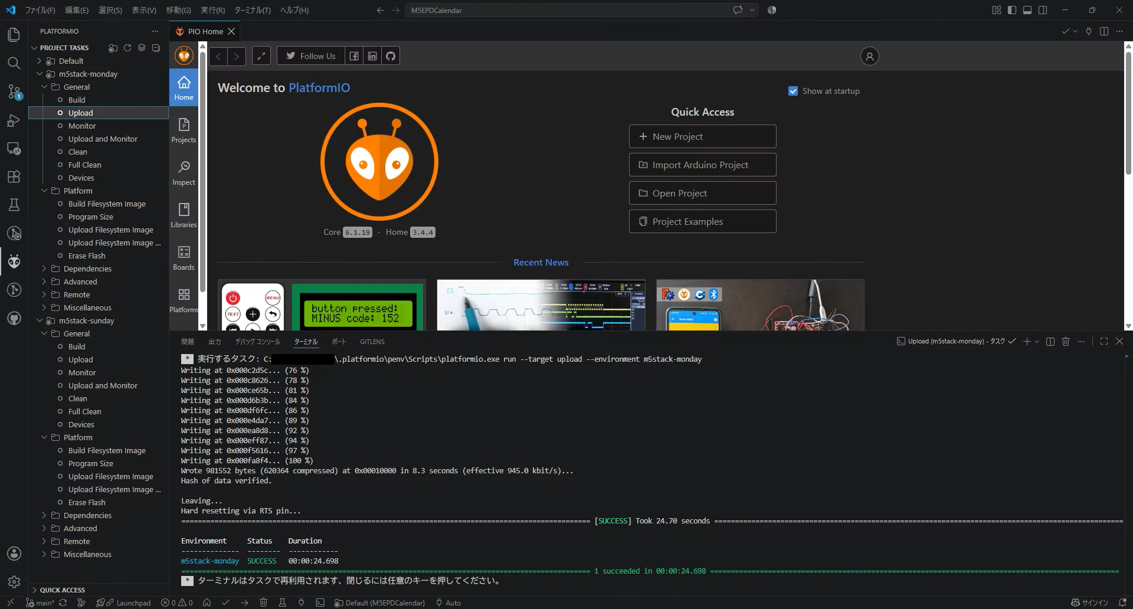Expand Dependencies under m5stack-monday
Image resolution: width=1133 pixels, height=609 pixels.
click(x=44, y=269)
